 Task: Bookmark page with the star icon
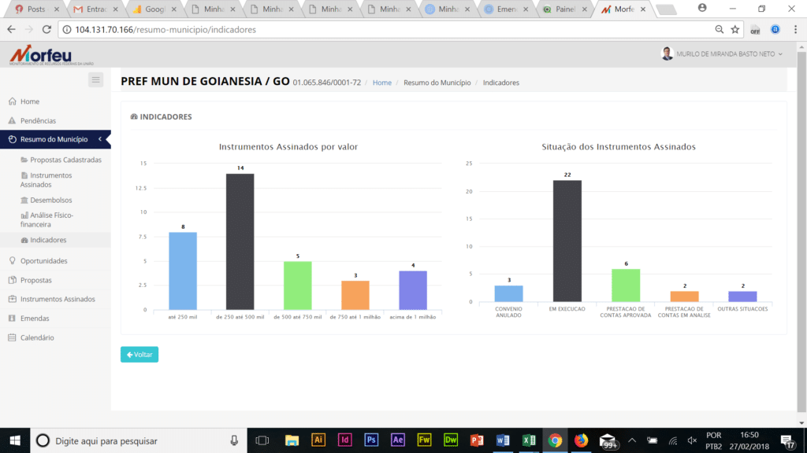tap(735, 29)
